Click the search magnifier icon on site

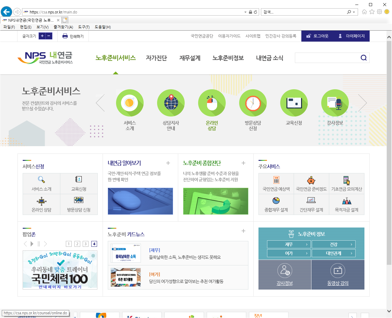(364, 58)
